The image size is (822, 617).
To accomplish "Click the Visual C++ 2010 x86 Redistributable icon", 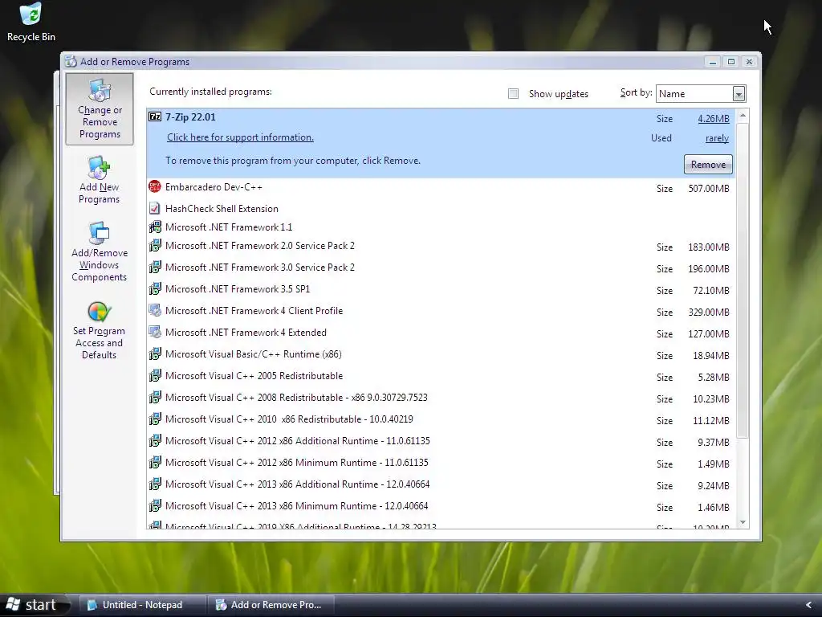I will click(x=155, y=419).
